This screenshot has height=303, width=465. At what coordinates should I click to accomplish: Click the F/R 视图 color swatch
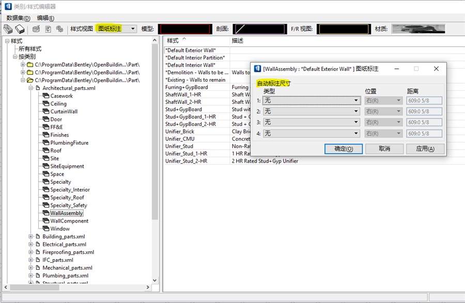tap(344, 29)
